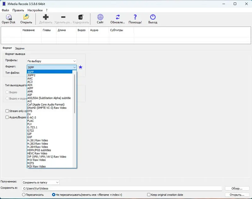Pick AMR in the format list
This screenshot has height=199, width=252.
(x=50, y=91)
